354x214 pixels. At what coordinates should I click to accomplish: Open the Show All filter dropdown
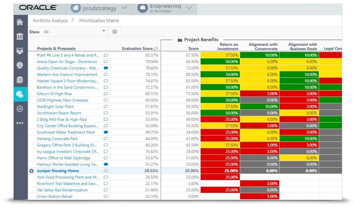(74, 32)
